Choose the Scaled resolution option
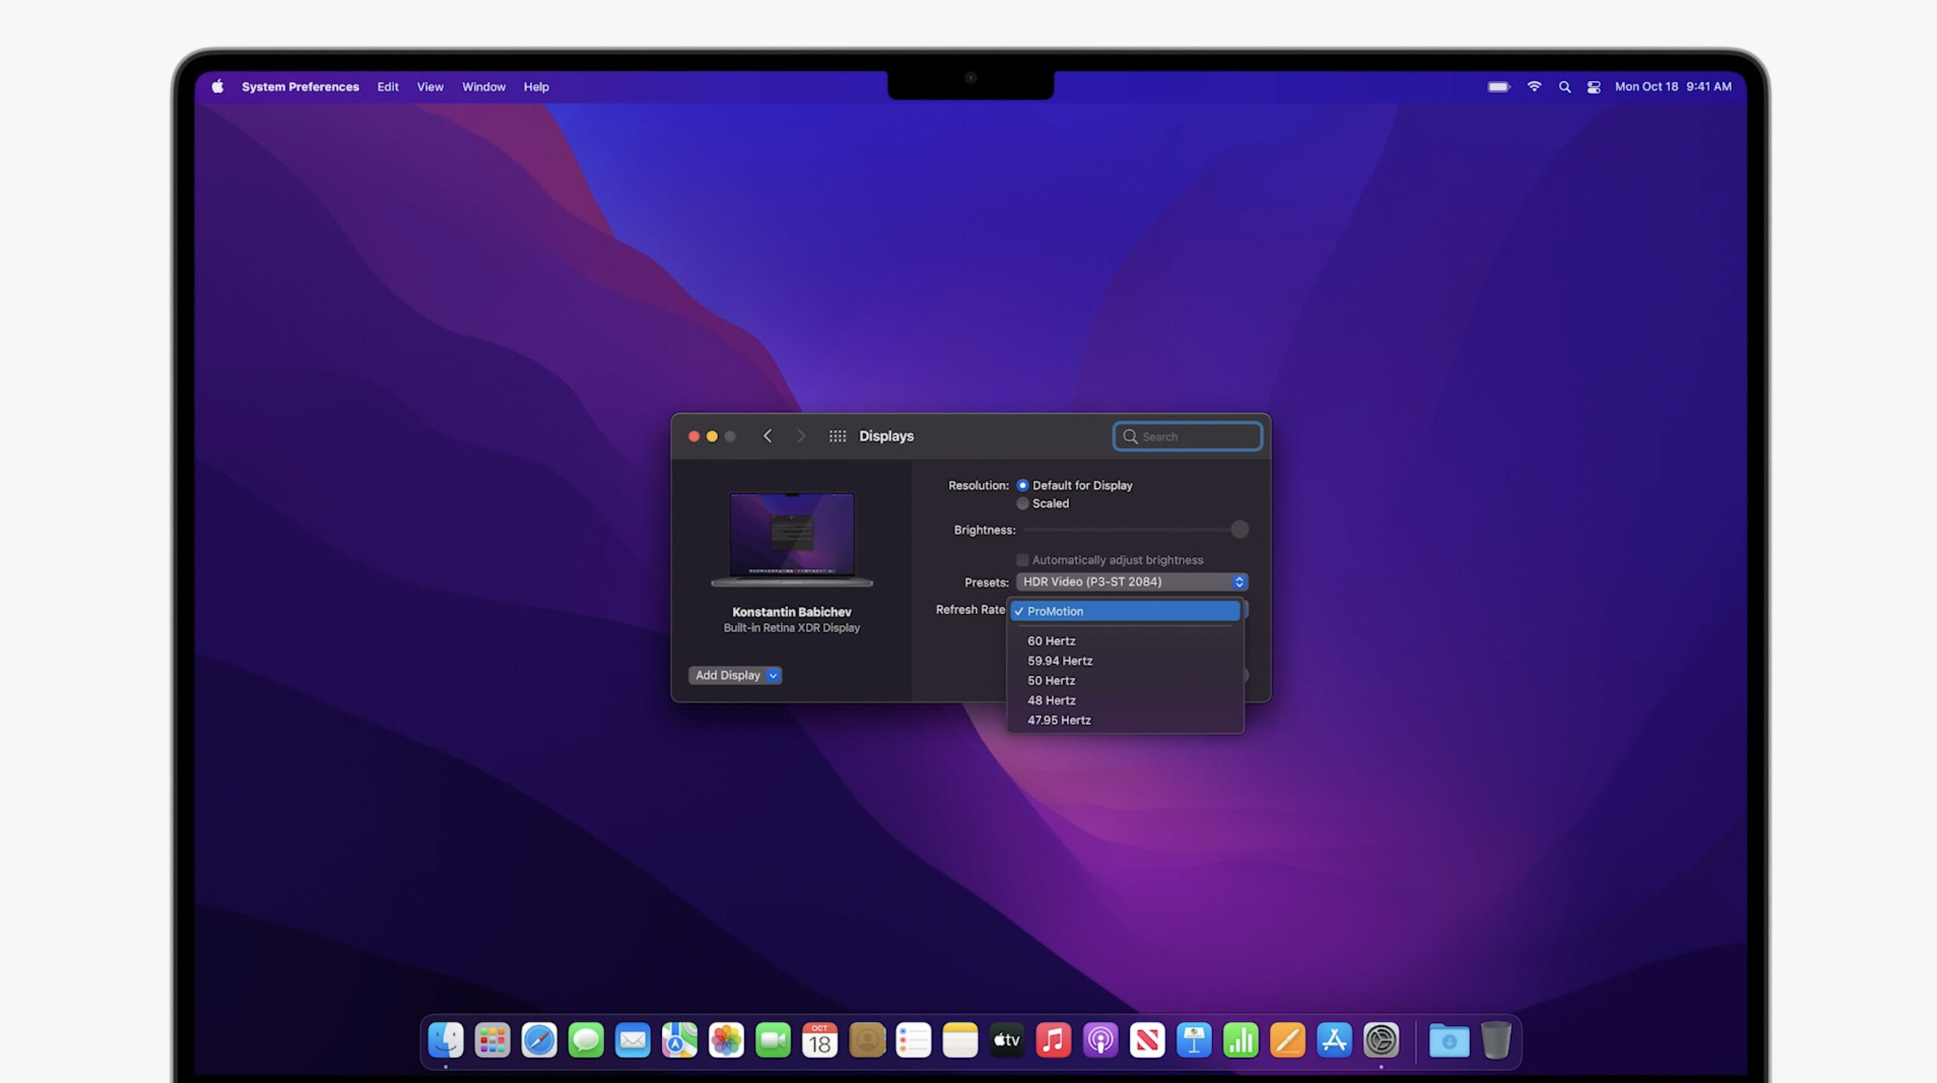1937x1083 pixels. pyautogui.click(x=1023, y=503)
